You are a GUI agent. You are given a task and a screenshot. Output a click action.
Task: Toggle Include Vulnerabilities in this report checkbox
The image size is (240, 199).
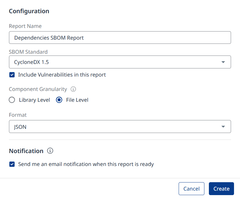[x=12, y=75]
